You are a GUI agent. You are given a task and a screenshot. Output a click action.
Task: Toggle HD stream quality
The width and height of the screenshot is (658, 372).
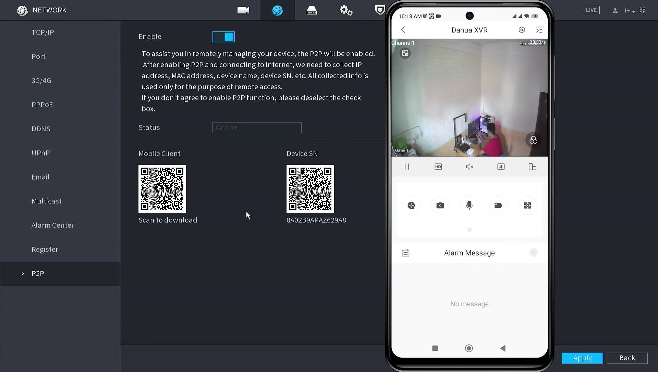pyautogui.click(x=438, y=167)
